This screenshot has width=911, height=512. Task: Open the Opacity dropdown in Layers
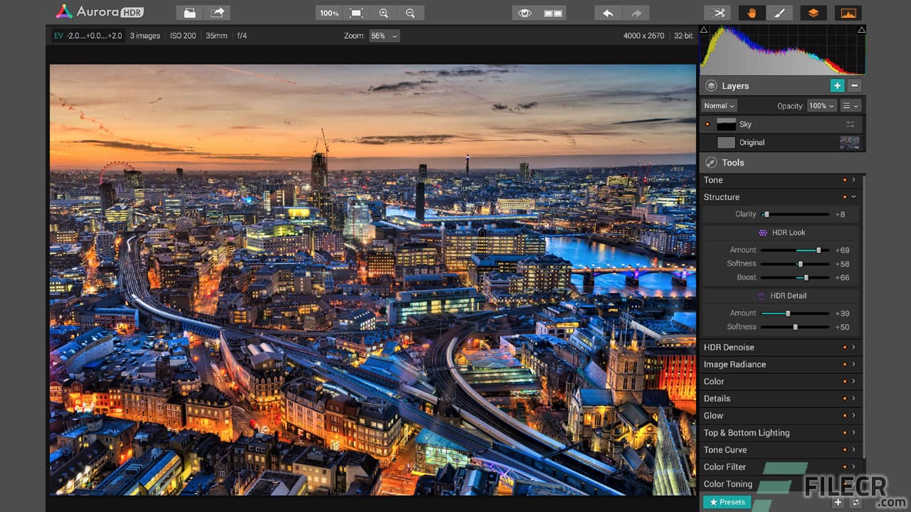click(821, 105)
